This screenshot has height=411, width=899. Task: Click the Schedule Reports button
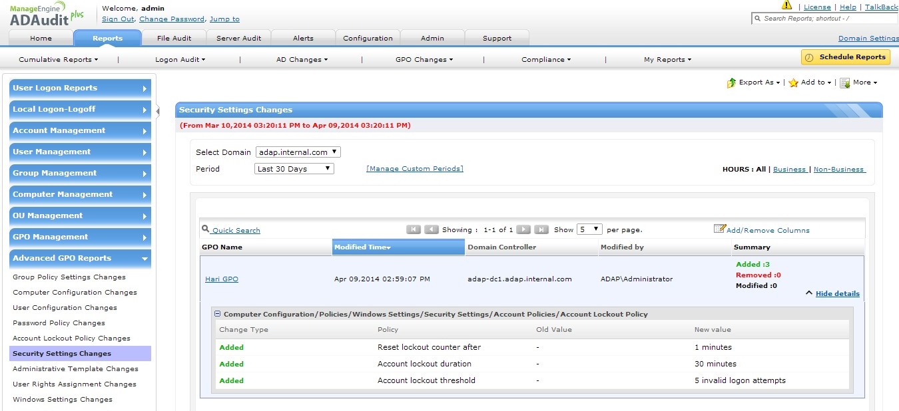846,57
